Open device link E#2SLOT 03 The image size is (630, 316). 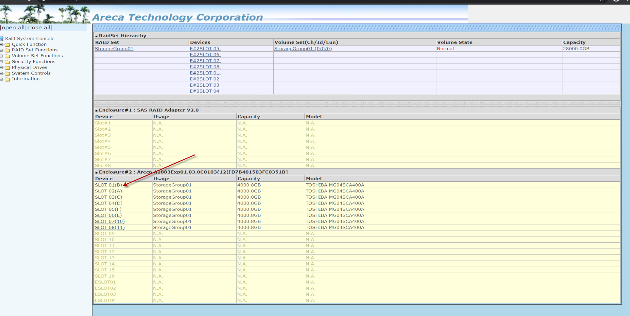point(205,85)
